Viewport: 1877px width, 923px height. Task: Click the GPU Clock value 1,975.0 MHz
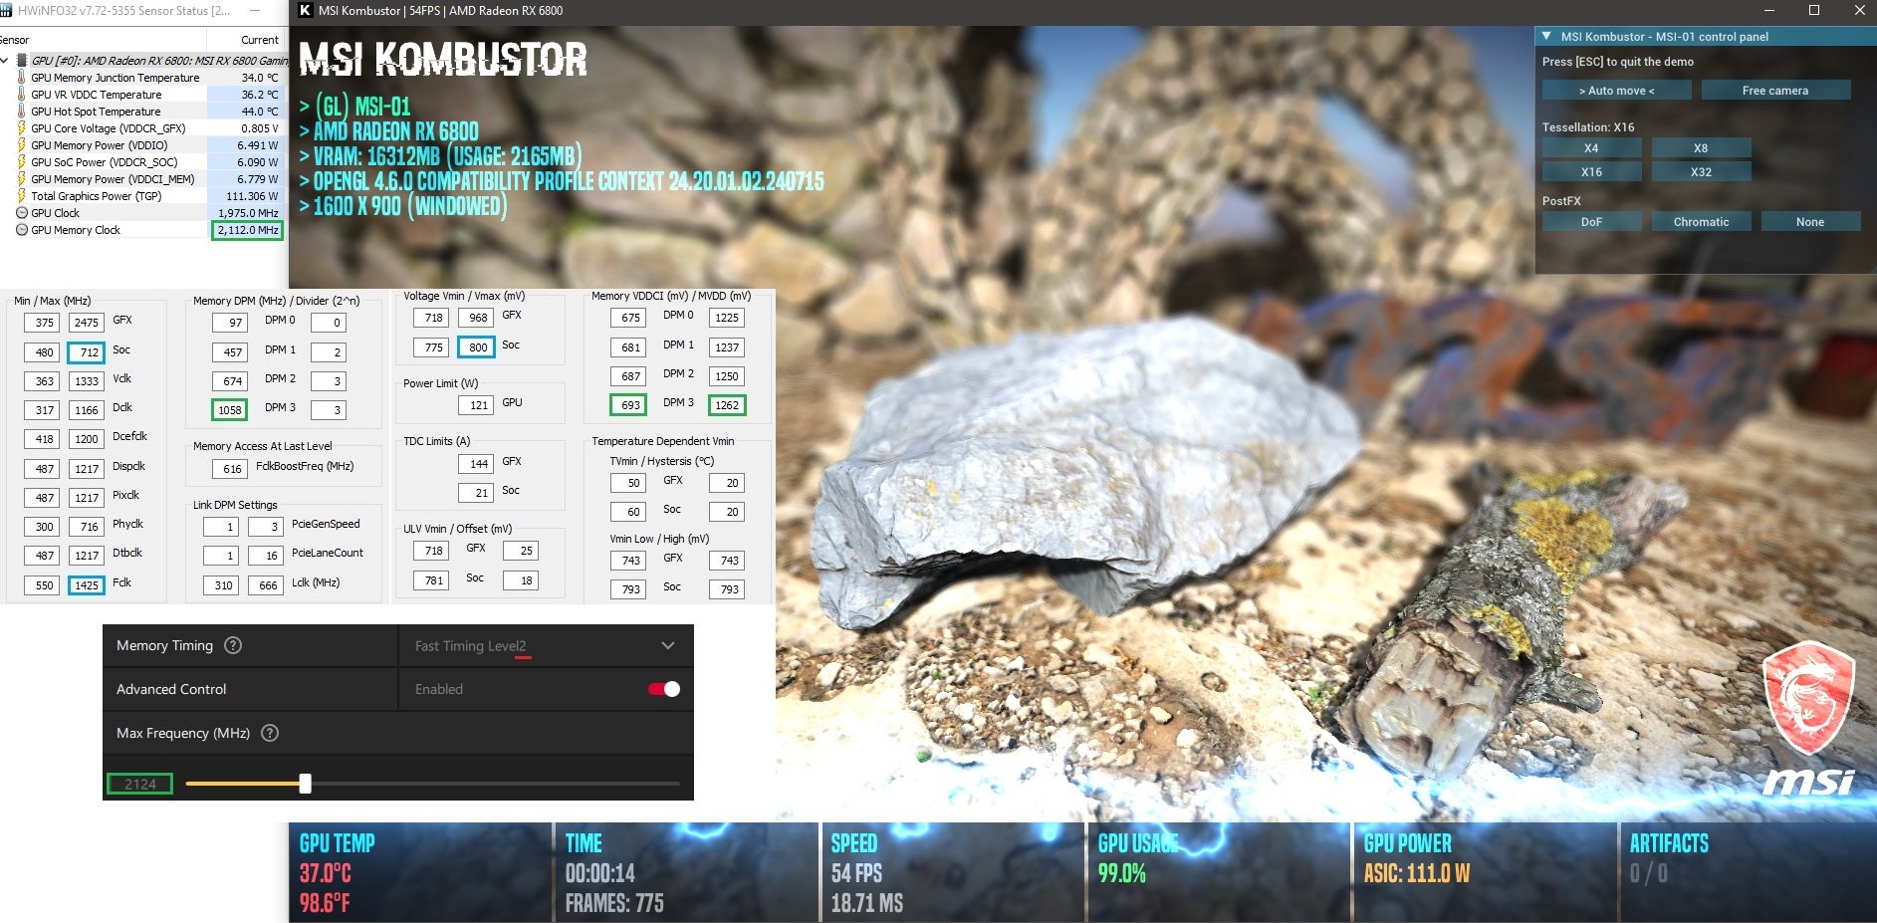tap(247, 213)
